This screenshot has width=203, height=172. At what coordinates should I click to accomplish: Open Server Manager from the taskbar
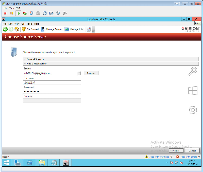coord(18,163)
